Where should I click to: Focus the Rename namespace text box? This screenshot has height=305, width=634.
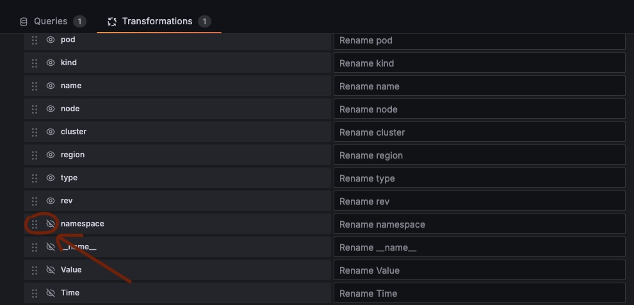(479, 224)
